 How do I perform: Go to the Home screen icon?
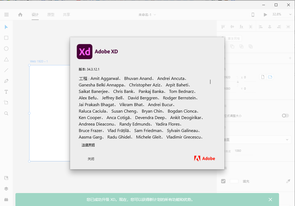[x=20, y=15]
